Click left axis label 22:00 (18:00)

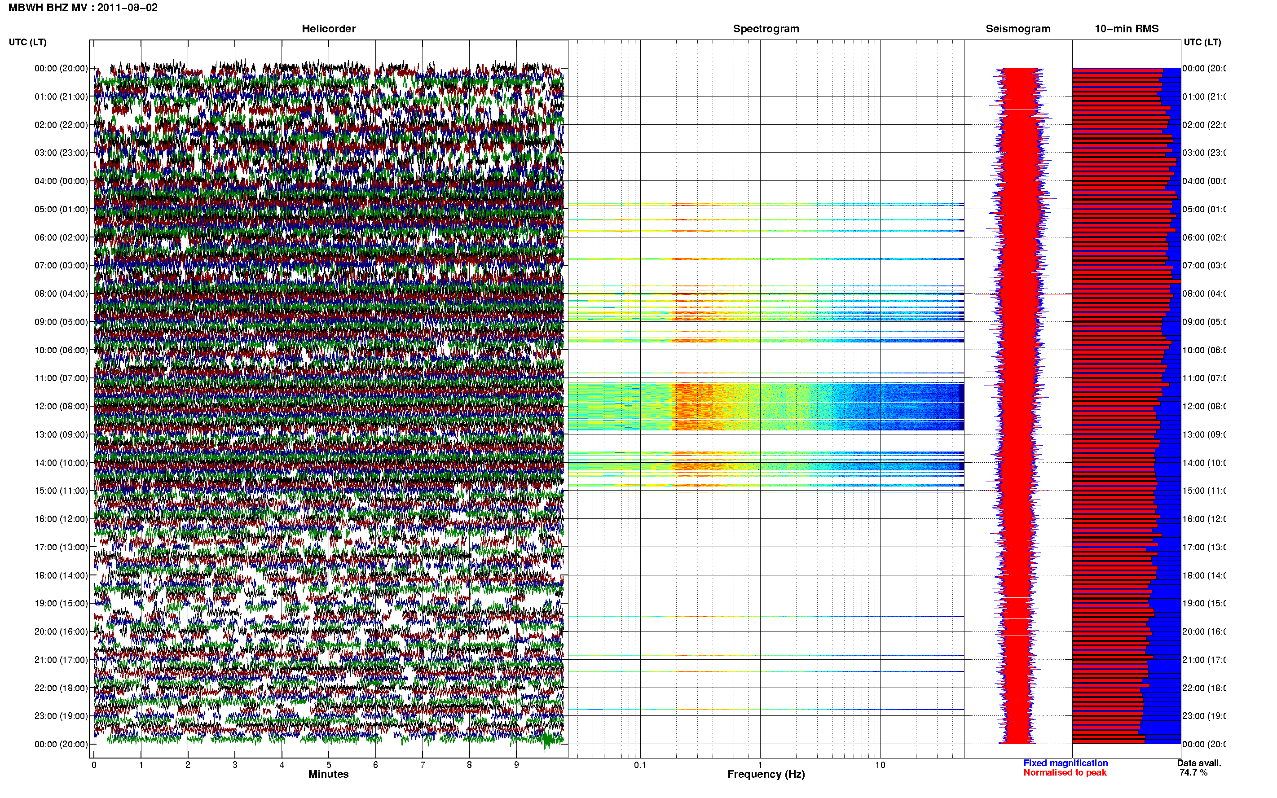tap(61, 688)
